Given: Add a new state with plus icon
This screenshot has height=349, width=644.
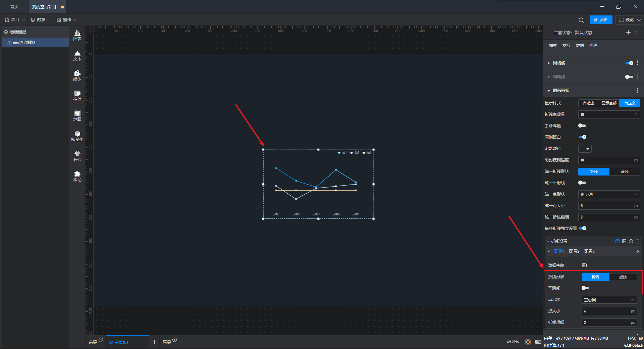Looking at the screenshot, I should 628,33.
